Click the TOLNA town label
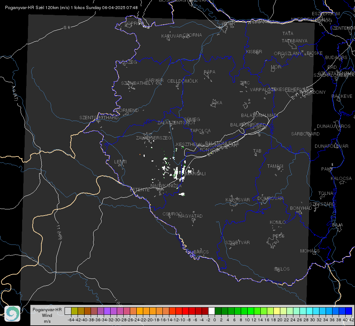The image size is (355, 326). pyautogui.click(x=326, y=193)
